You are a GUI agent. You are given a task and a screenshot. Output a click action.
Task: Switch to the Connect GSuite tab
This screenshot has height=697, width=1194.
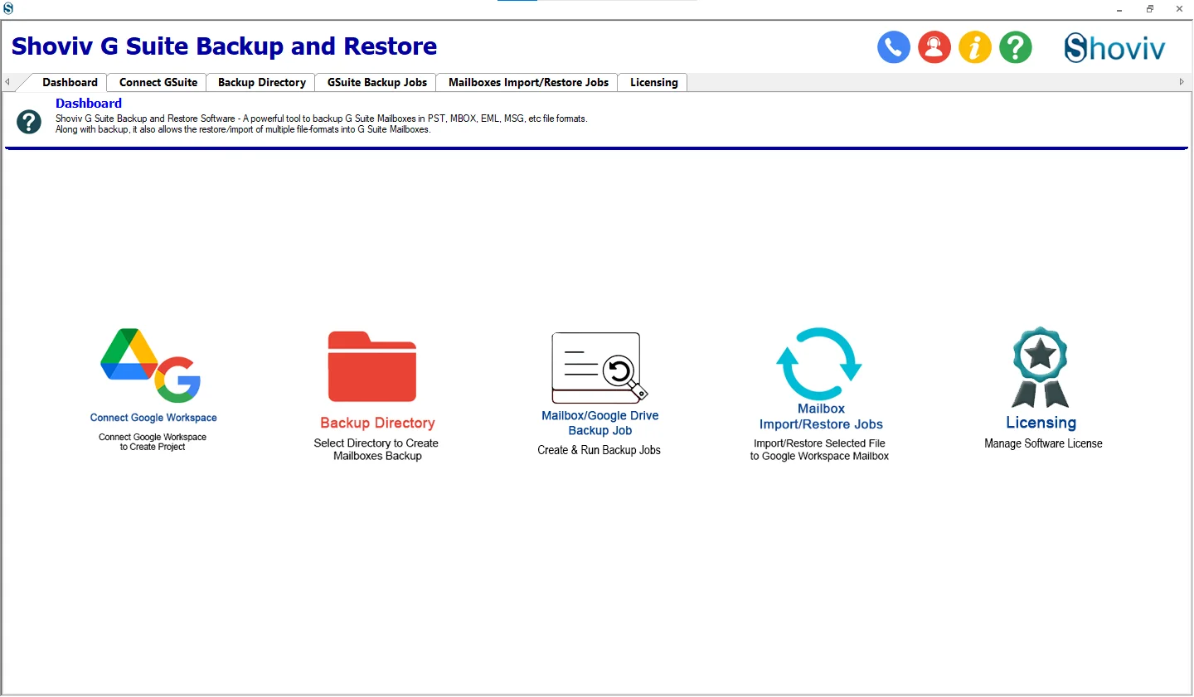[158, 82]
